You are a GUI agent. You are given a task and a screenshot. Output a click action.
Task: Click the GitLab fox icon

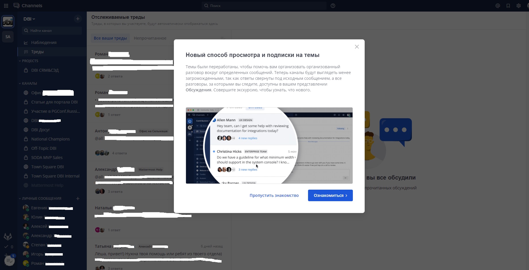[x=8, y=236]
